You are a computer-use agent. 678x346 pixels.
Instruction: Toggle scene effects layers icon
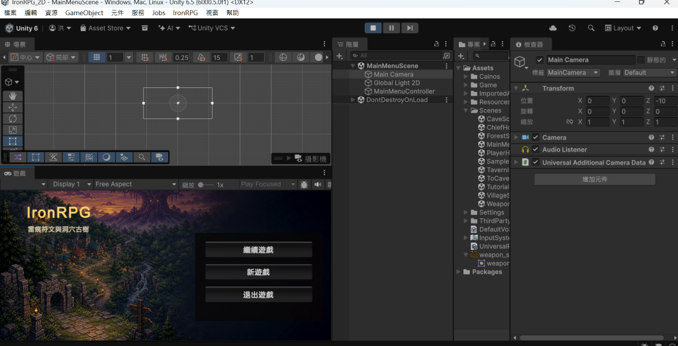pyautogui.click(x=124, y=157)
